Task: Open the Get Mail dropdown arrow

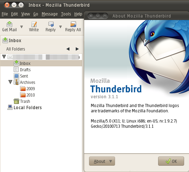Action: click(22, 27)
